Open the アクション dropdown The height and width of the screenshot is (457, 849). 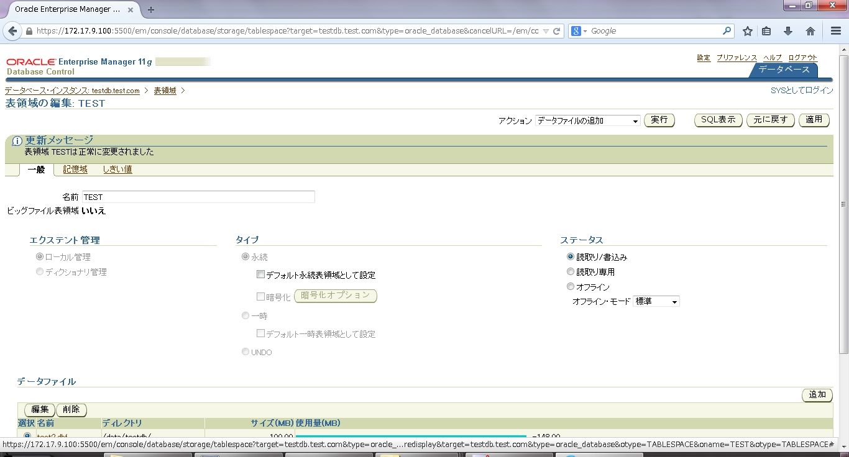[588, 120]
